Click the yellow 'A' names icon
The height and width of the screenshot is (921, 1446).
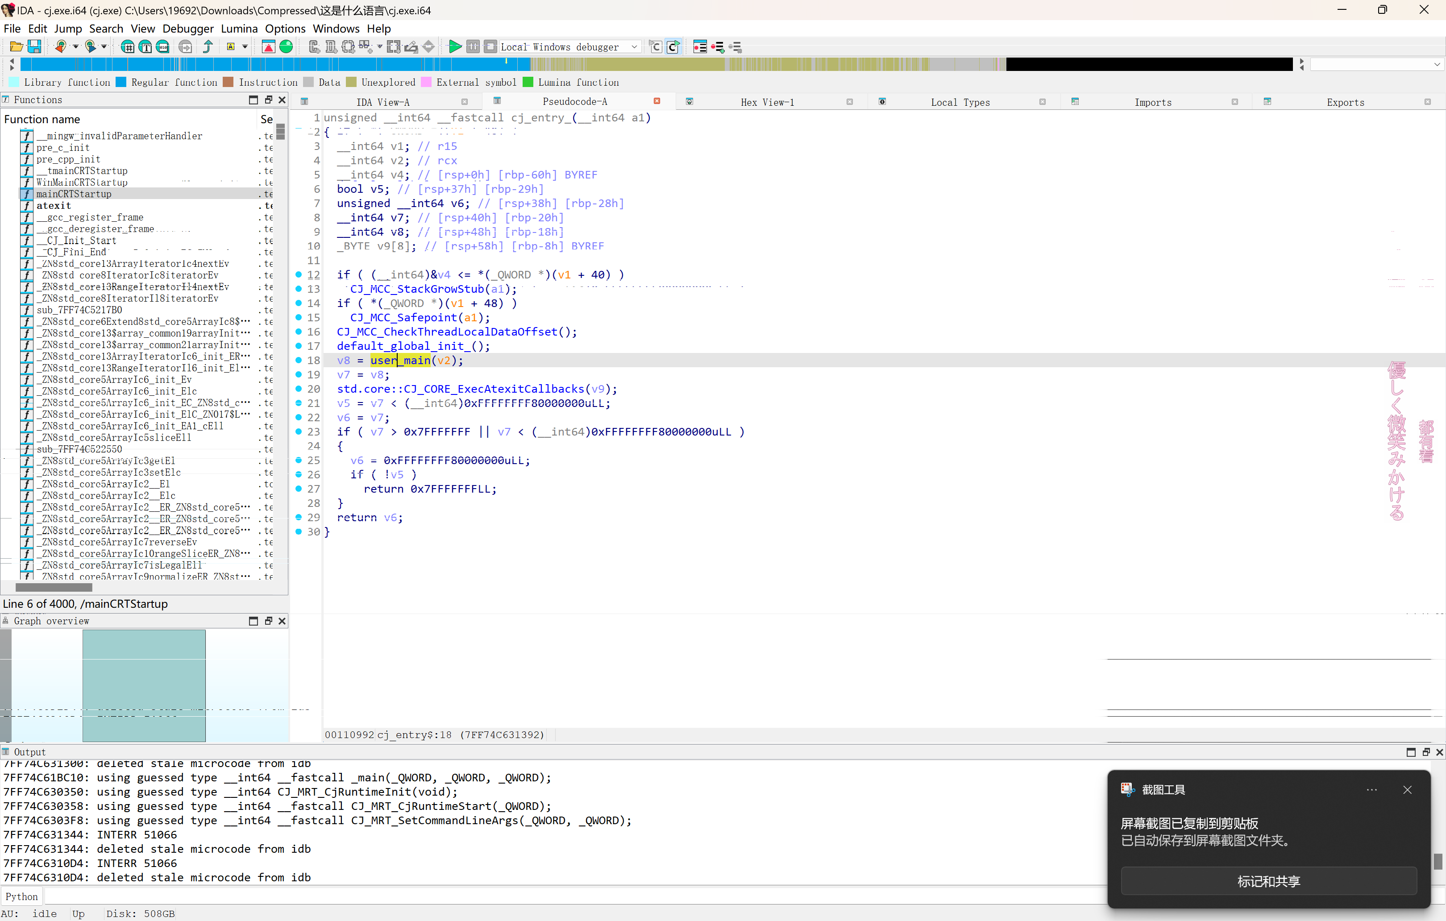[231, 47]
